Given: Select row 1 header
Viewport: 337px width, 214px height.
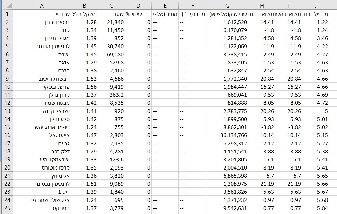Looking at the screenshot, I should [7, 14].
